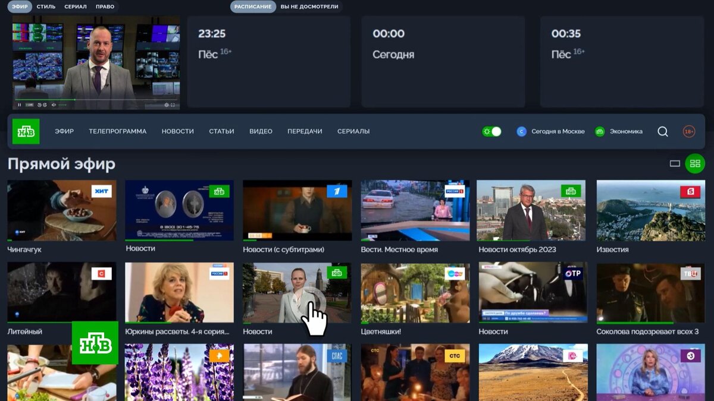Open the purple lupine flowers thumbnail
This screenshot has height=401, width=714.
[x=179, y=372]
